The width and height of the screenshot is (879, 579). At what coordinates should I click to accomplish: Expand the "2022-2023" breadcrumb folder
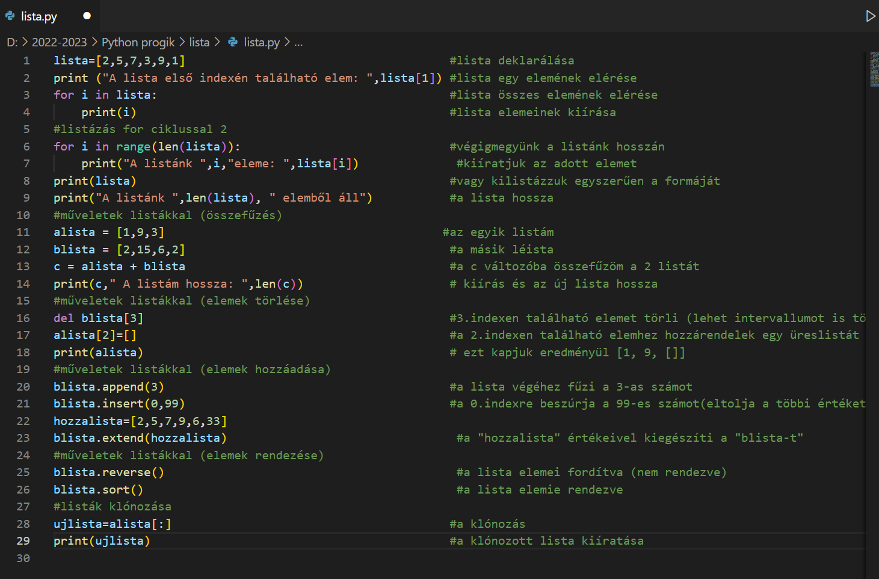[59, 42]
